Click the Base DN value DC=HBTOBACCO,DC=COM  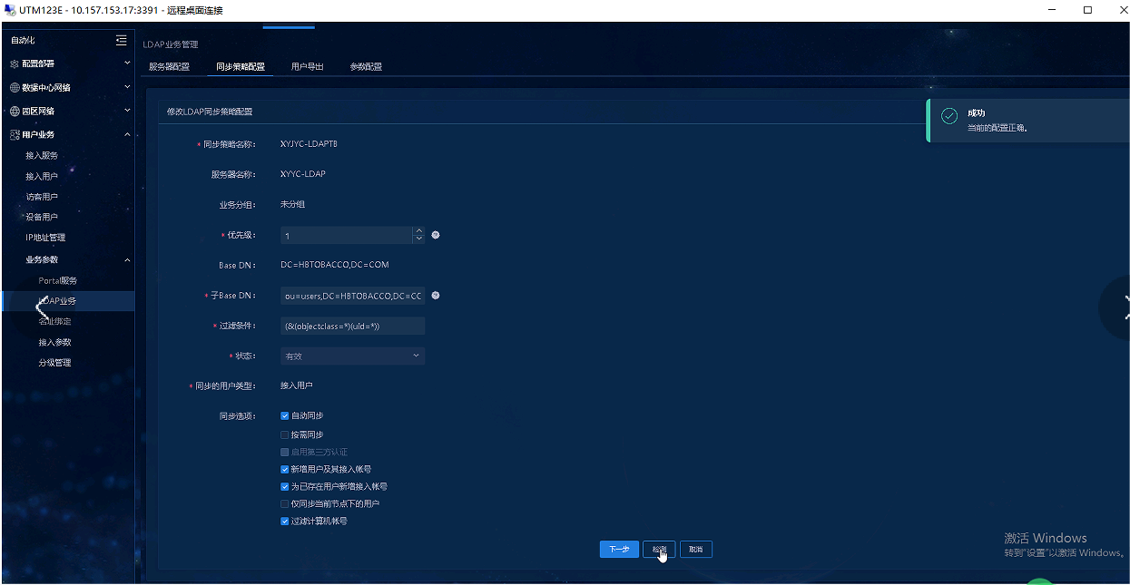point(335,265)
